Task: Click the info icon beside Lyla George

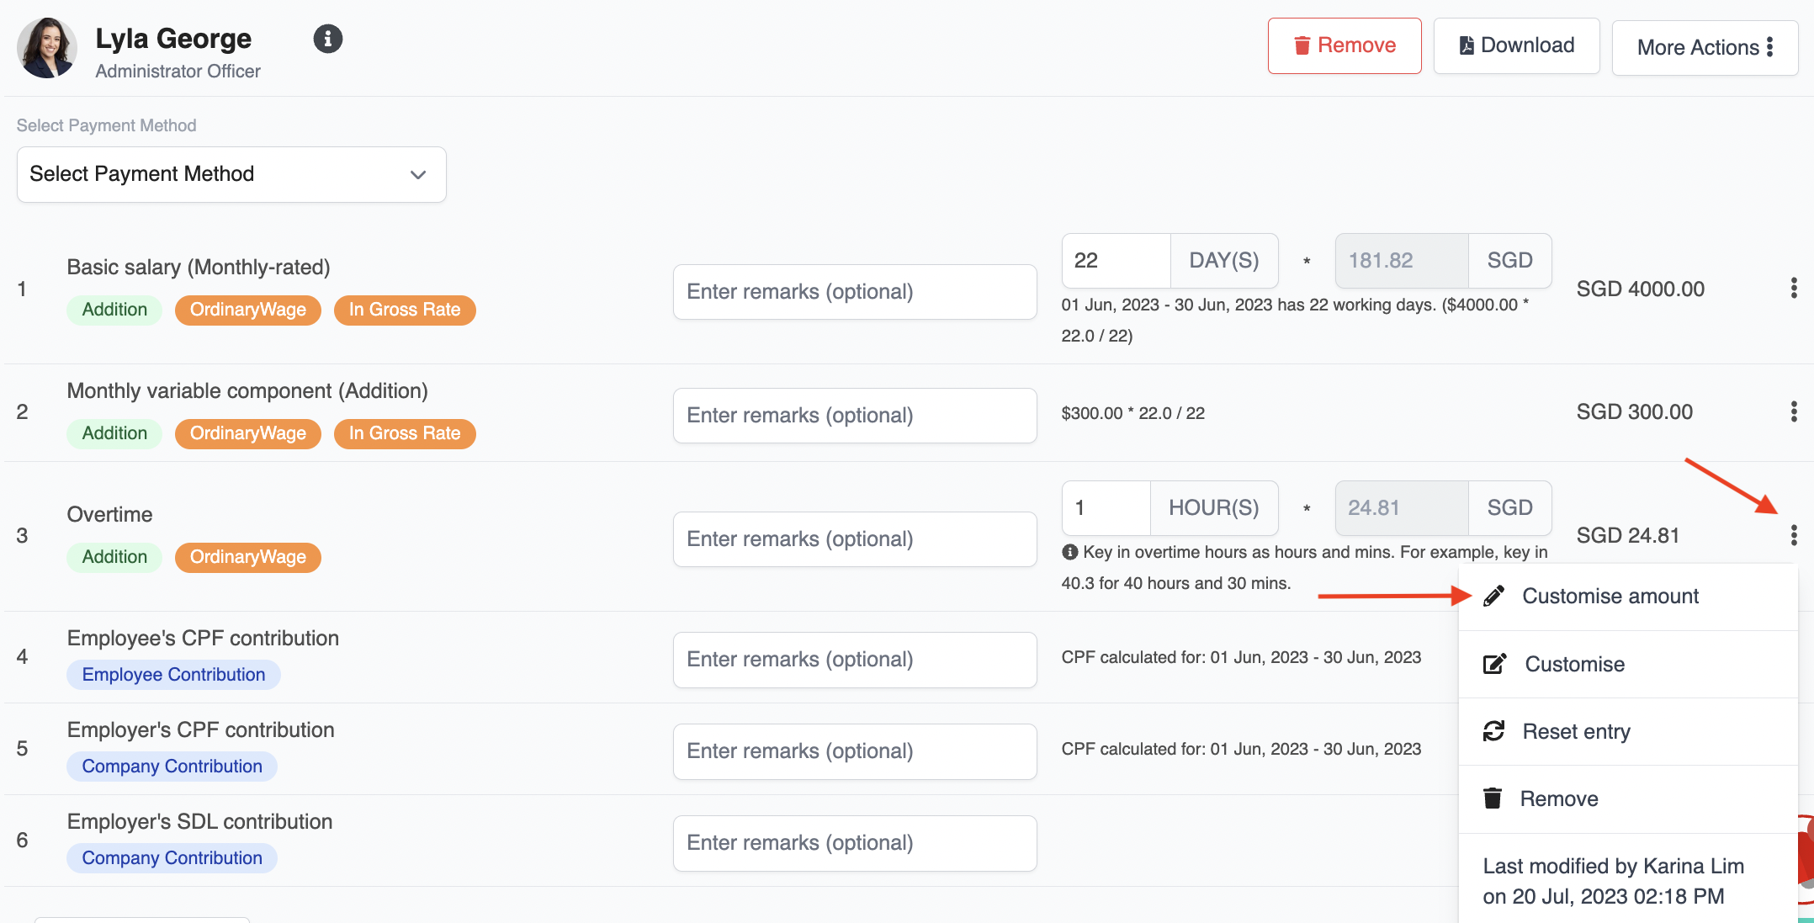Action: pyautogui.click(x=327, y=39)
